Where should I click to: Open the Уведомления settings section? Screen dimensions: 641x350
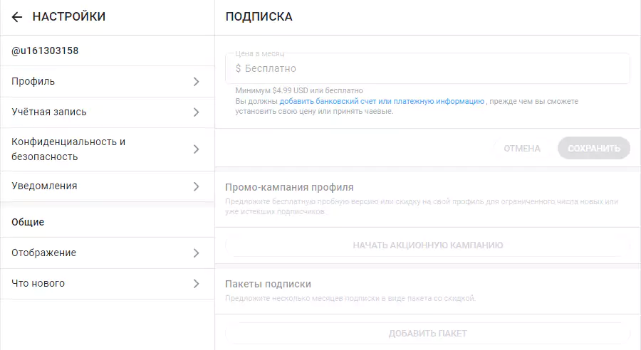(108, 186)
